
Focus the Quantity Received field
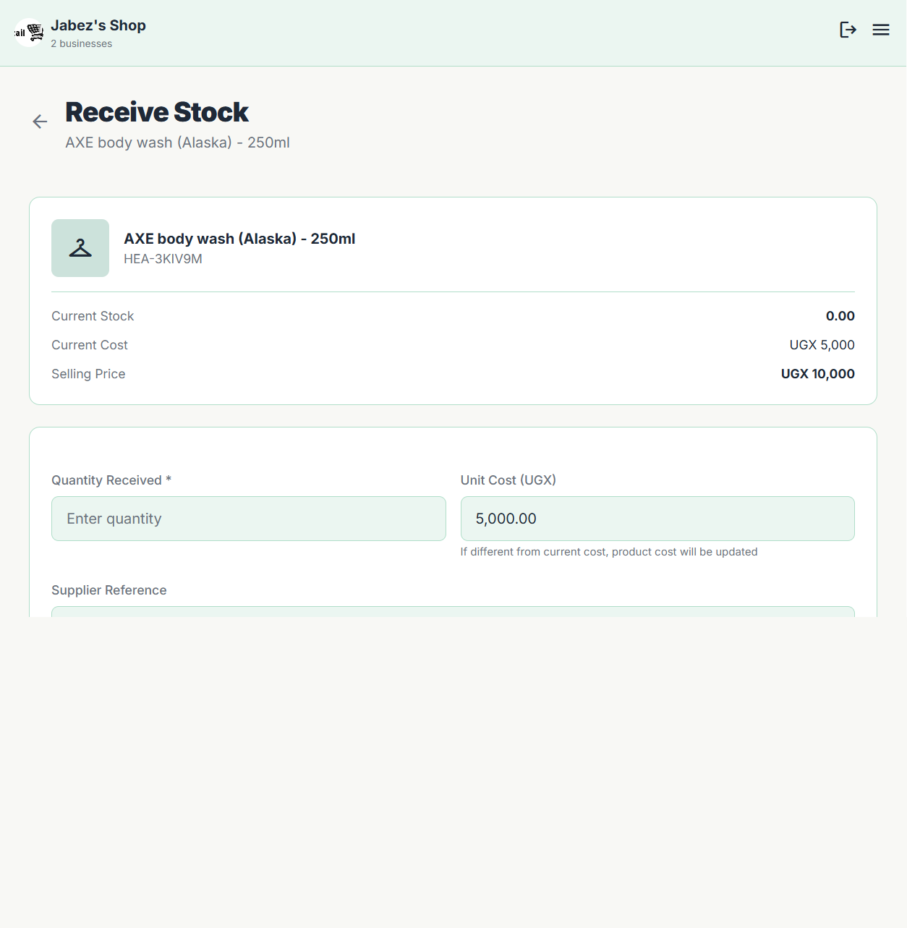pyautogui.click(x=248, y=519)
